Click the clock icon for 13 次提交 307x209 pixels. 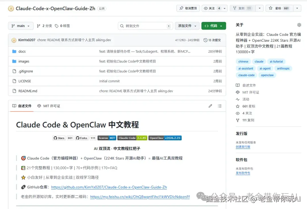point(206,40)
